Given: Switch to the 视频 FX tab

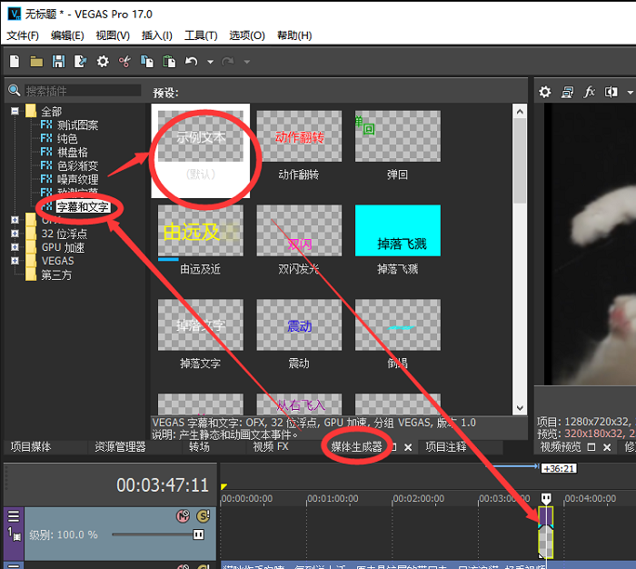Looking at the screenshot, I should click(271, 447).
